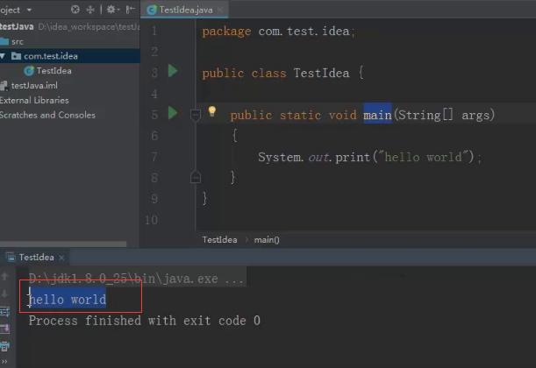The height and width of the screenshot is (368, 536).
Task: Open the TestIdea class in project tree
Action: pyautogui.click(x=54, y=71)
